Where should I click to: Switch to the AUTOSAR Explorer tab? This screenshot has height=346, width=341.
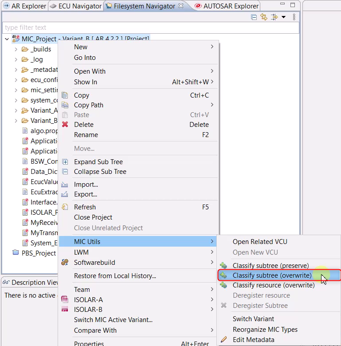[227, 6]
